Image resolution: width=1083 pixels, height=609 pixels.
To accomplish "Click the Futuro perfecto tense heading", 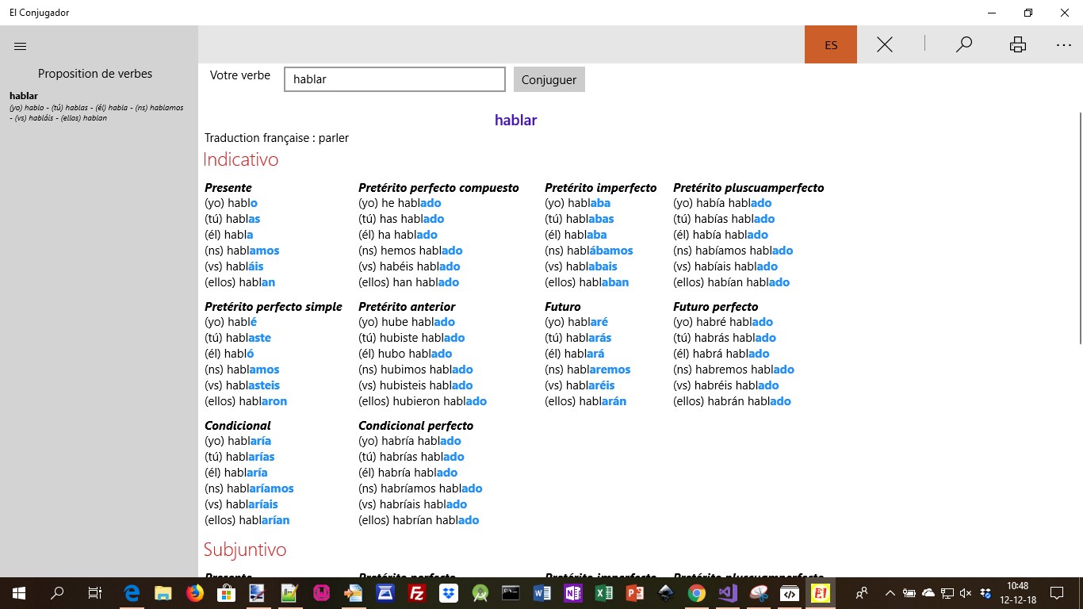I will 716,307.
